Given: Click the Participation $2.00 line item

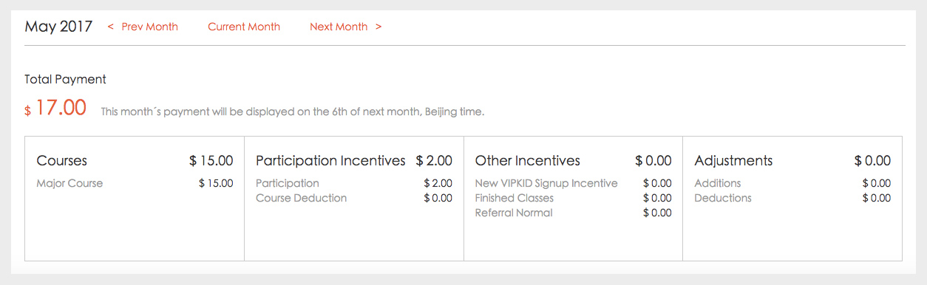Looking at the screenshot, I should [354, 183].
